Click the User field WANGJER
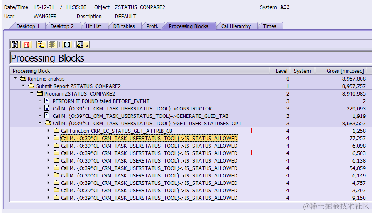 [45, 17]
